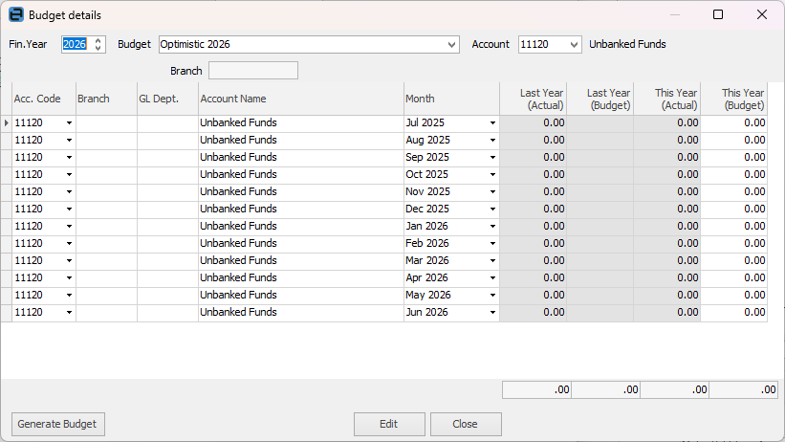
Task: Open Month dropdown for Jan 2026
Action: coord(492,227)
